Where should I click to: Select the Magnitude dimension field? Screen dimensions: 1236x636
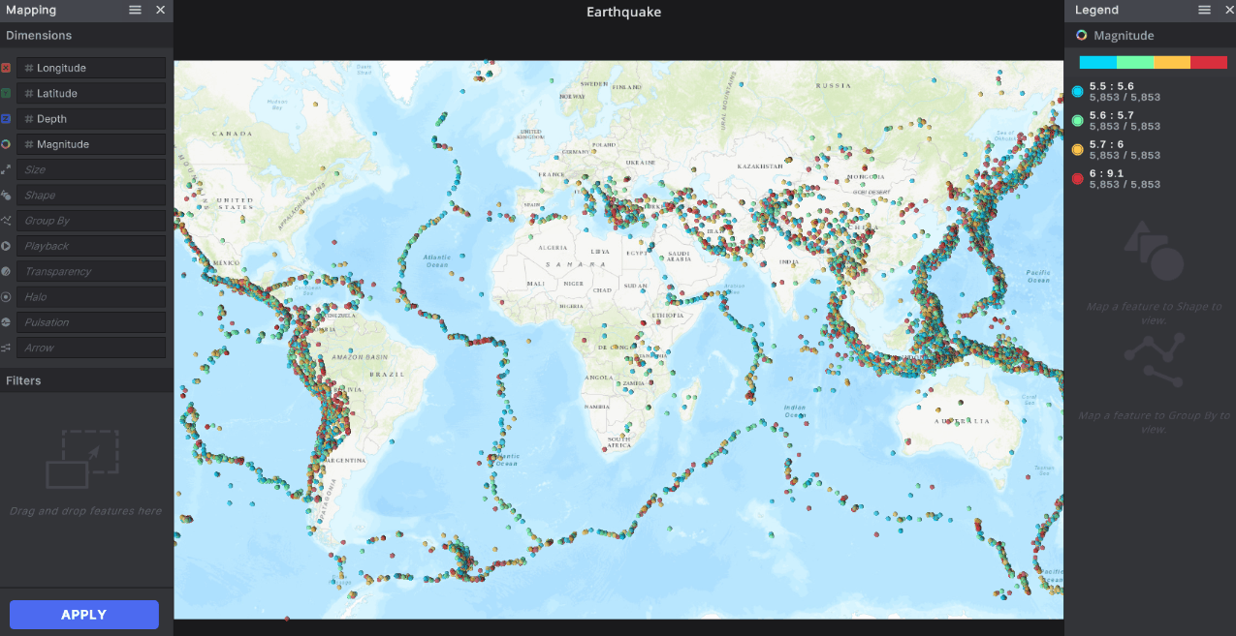pyautogui.click(x=91, y=144)
